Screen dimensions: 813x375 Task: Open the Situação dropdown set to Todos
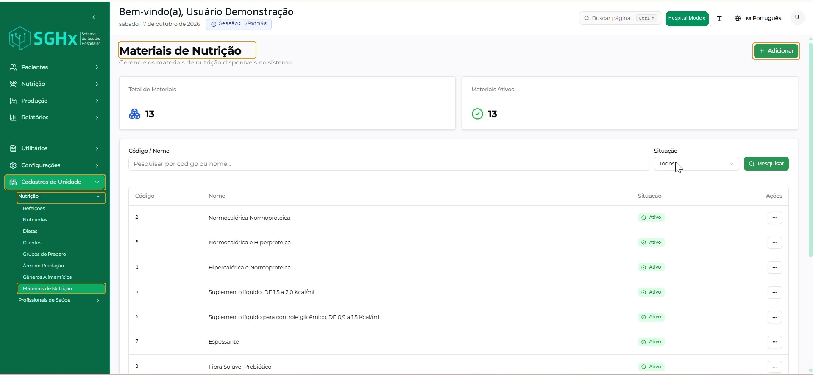696,164
